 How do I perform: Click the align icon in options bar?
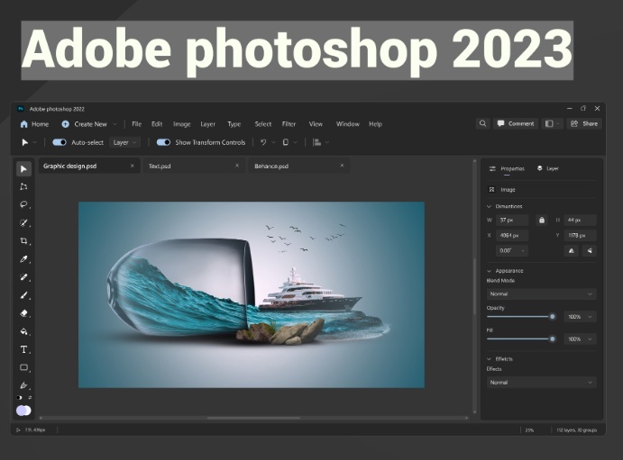317,142
